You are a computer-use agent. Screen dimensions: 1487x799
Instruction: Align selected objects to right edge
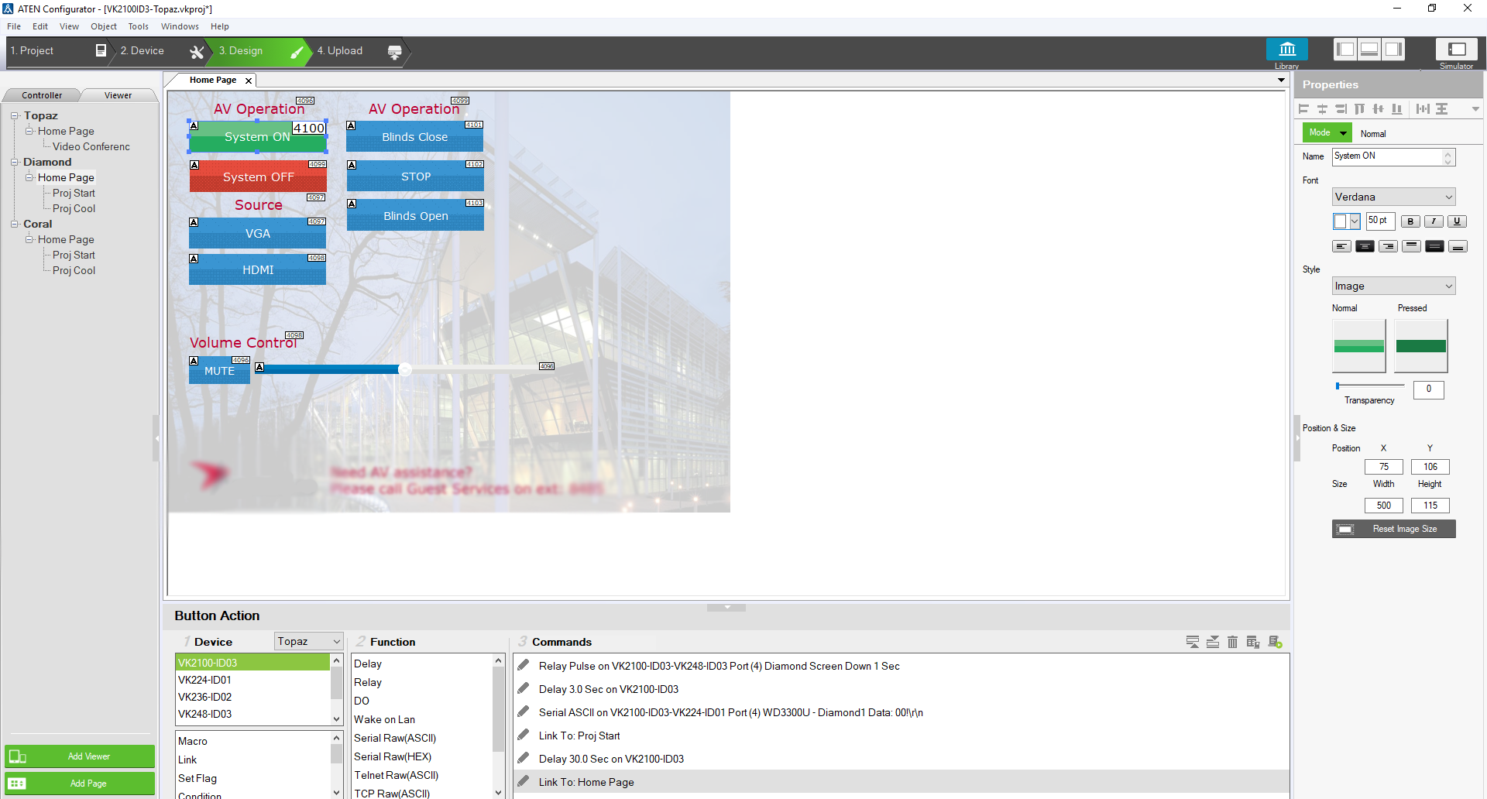pos(1341,109)
